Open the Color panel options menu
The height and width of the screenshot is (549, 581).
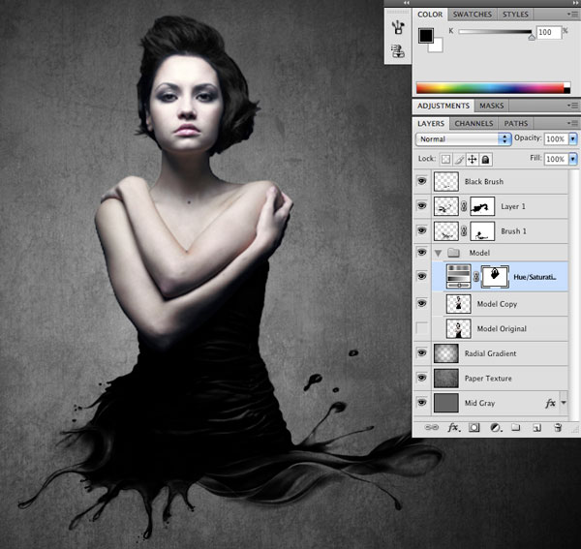coord(572,15)
